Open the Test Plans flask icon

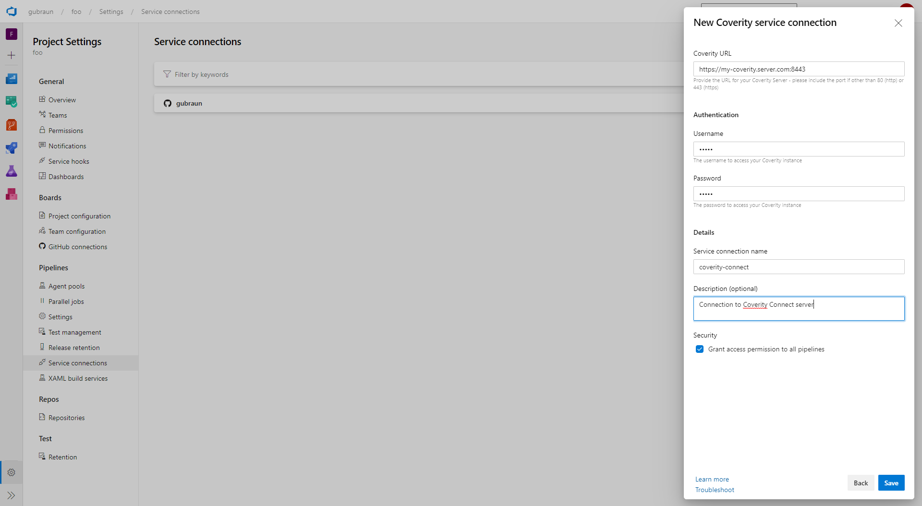click(12, 171)
